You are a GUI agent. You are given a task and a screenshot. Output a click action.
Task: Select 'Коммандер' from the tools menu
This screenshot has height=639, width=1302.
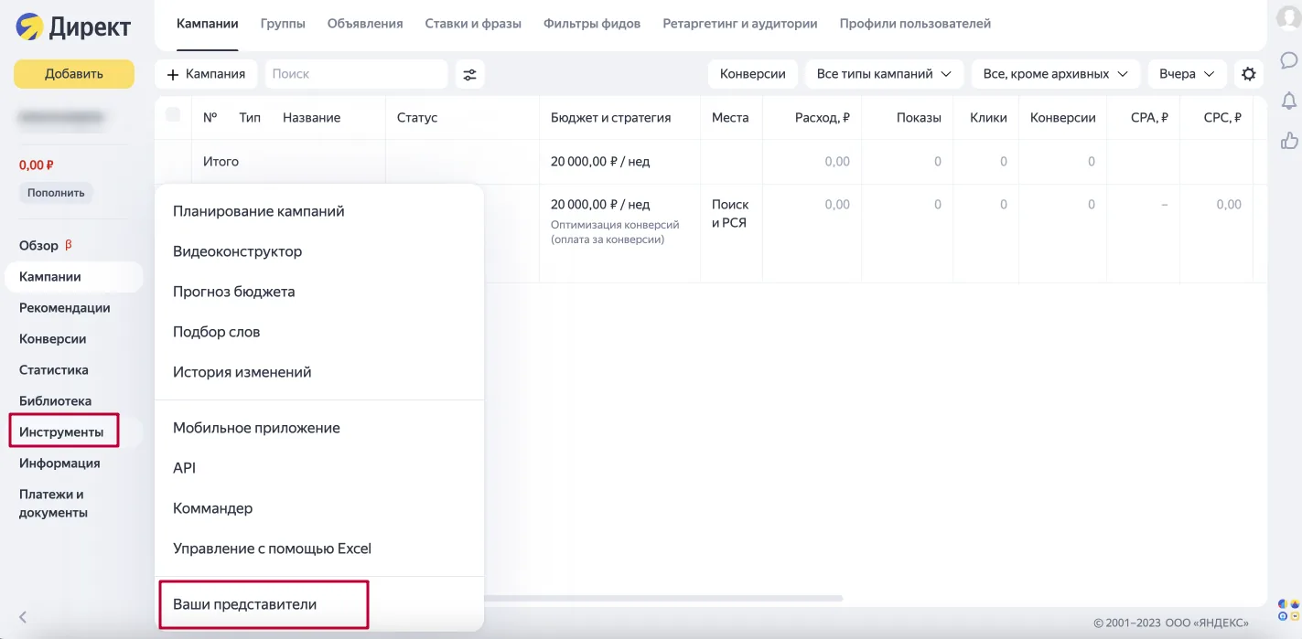click(x=213, y=508)
